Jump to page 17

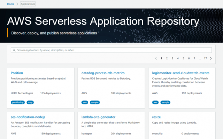click(x=205, y=58)
